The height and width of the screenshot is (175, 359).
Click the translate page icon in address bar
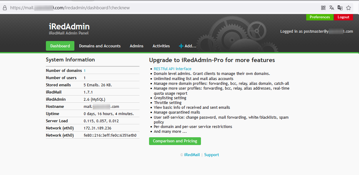coord(332,8)
